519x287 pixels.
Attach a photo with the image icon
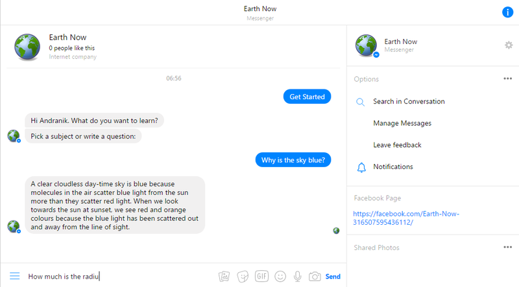[x=224, y=276]
